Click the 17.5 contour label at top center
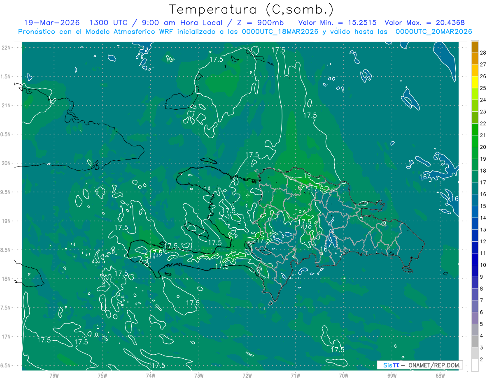 (x=278, y=50)
